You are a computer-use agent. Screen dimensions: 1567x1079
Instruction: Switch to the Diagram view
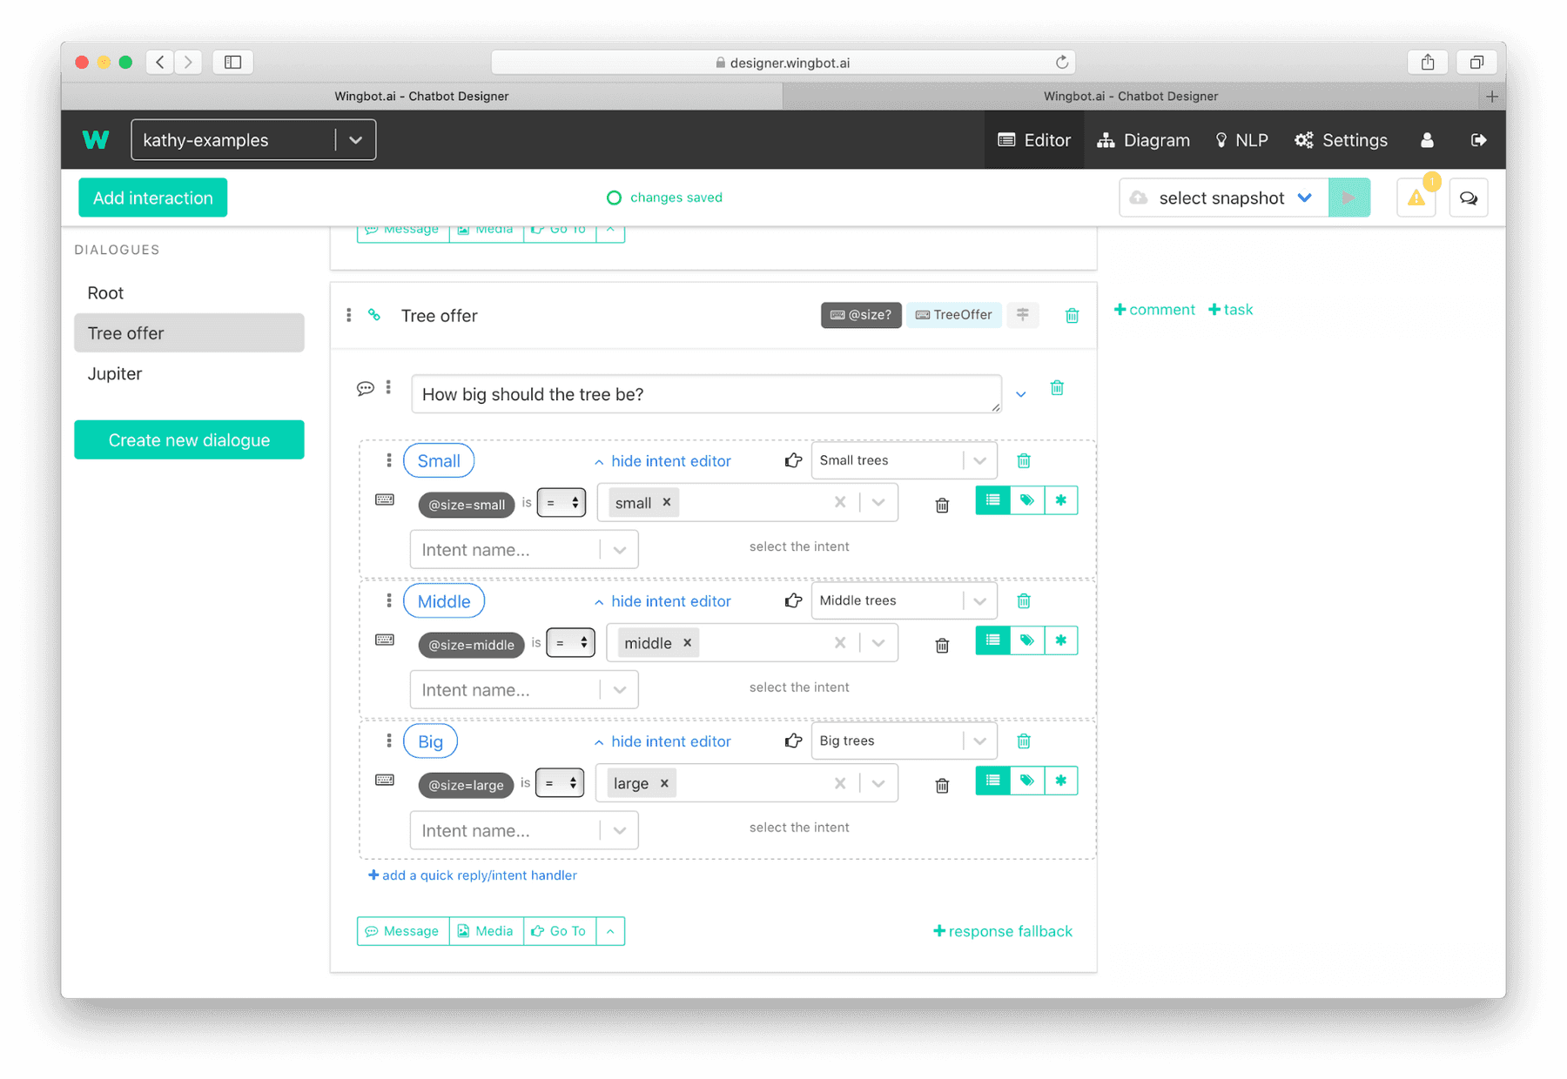point(1143,139)
